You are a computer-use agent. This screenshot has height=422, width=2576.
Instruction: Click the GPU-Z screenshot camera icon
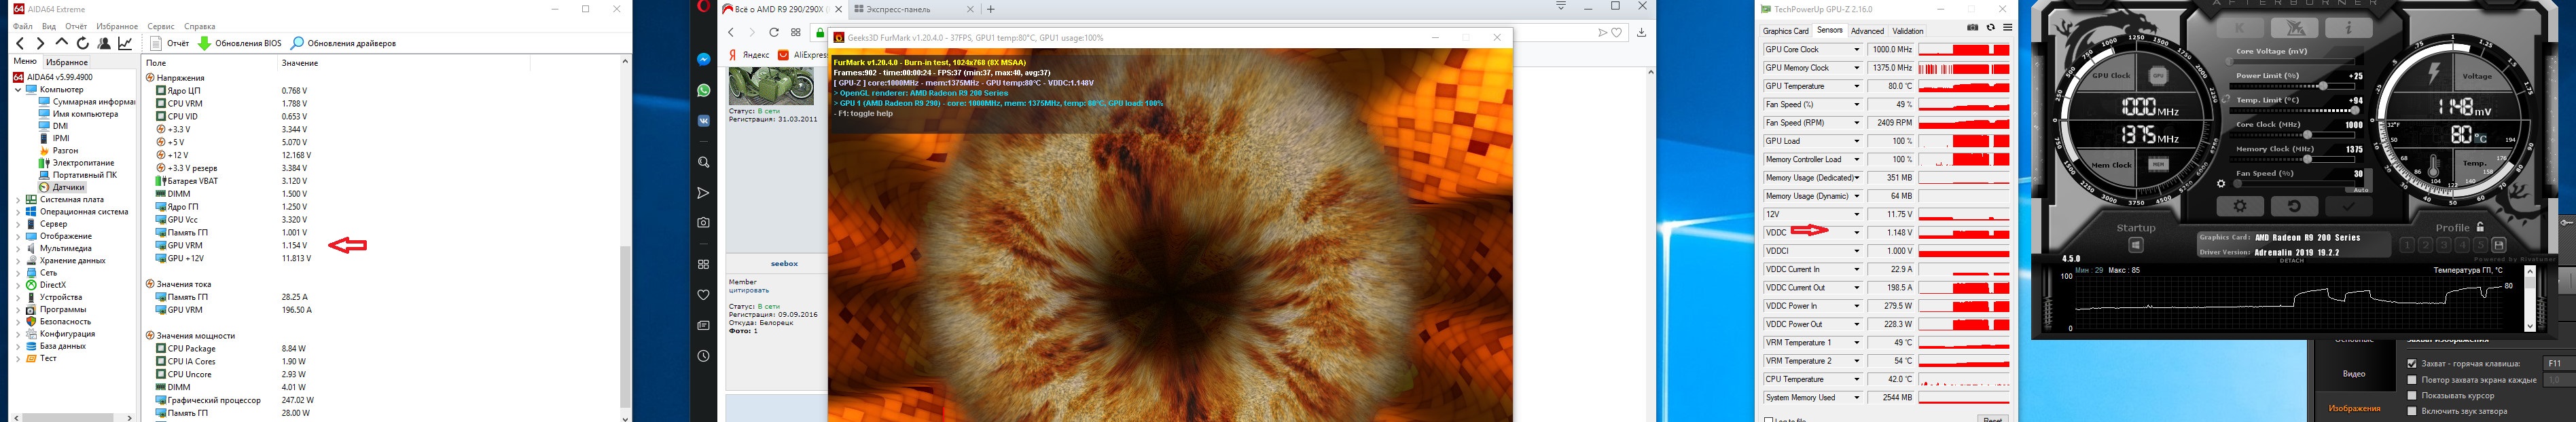pos(1972,28)
